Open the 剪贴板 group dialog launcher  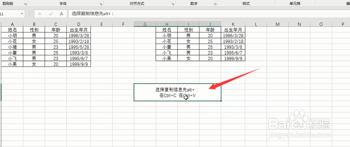tap(25, 4)
